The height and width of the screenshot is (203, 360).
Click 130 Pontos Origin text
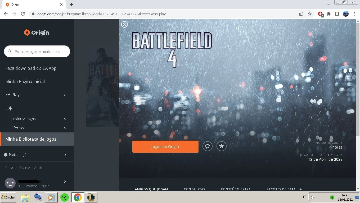pyautogui.click(x=34, y=186)
